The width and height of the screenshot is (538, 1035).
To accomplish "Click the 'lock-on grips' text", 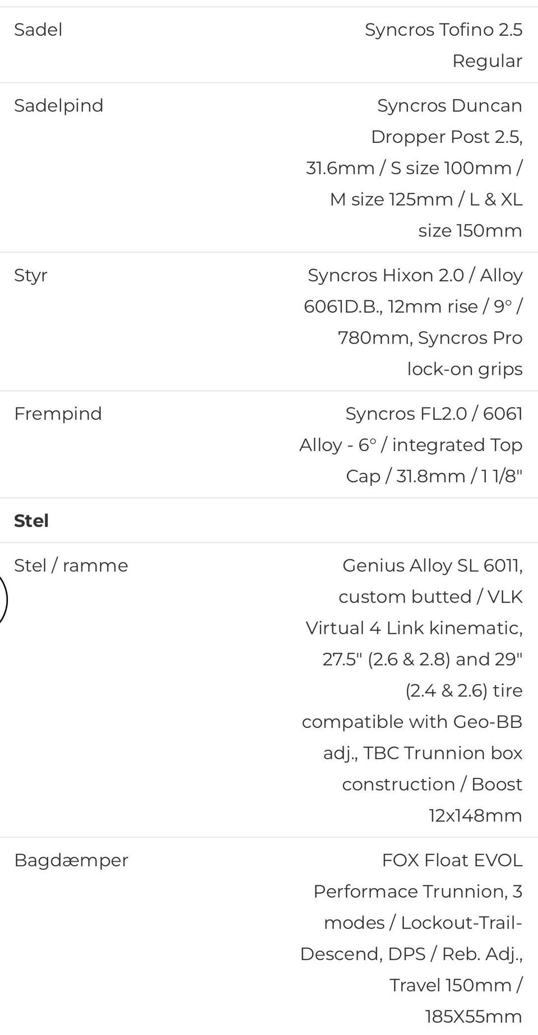I will coord(465,369).
